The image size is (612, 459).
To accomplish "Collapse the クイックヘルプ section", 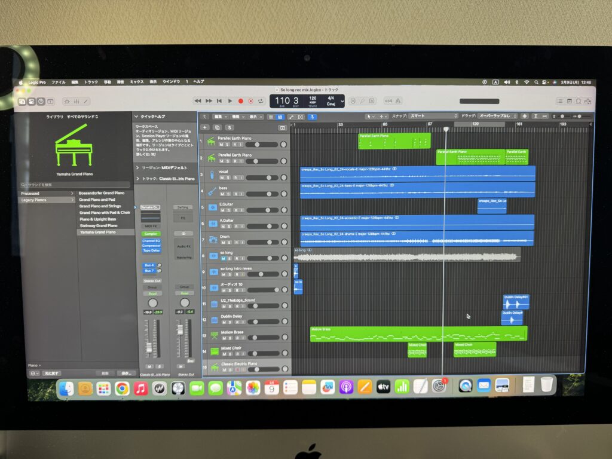I will pos(136,117).
